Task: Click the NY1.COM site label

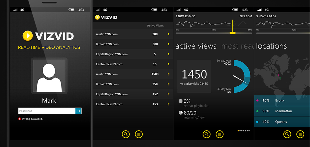Action: point(245,16)
